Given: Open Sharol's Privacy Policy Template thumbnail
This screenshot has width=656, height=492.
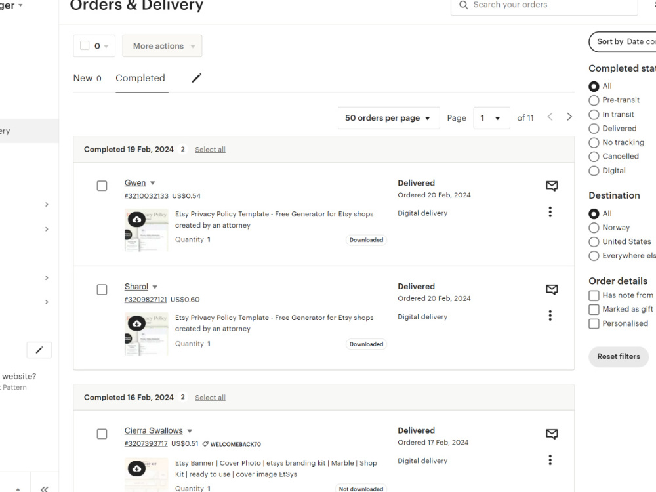Looking at the screenshot, I should 146,334.
